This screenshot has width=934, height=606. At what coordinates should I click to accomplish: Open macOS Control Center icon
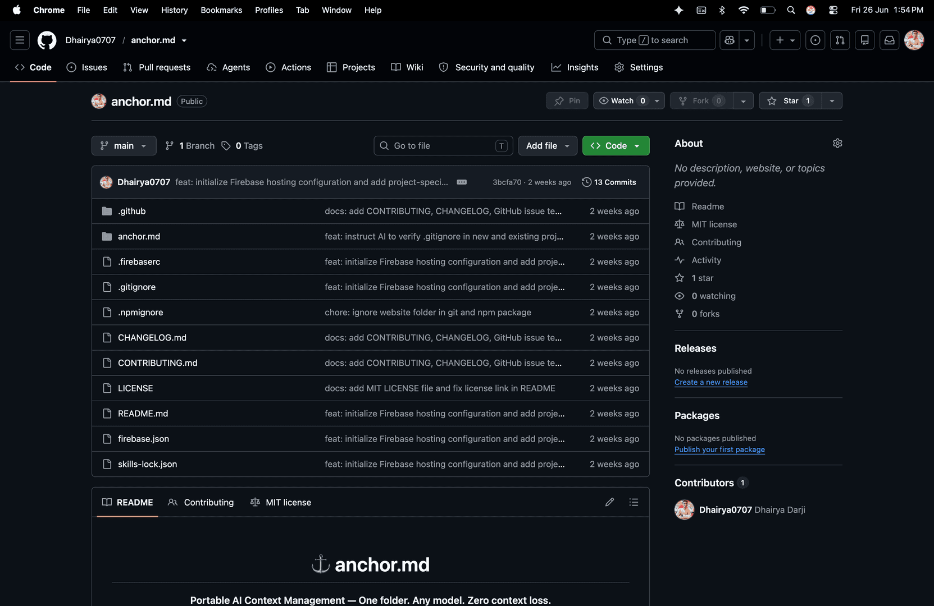(x=833, y=10)
